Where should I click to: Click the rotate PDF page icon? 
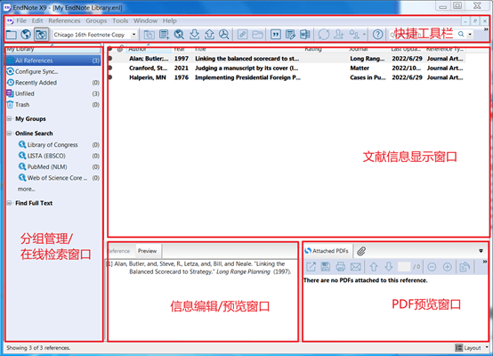[x=465, y=267]
